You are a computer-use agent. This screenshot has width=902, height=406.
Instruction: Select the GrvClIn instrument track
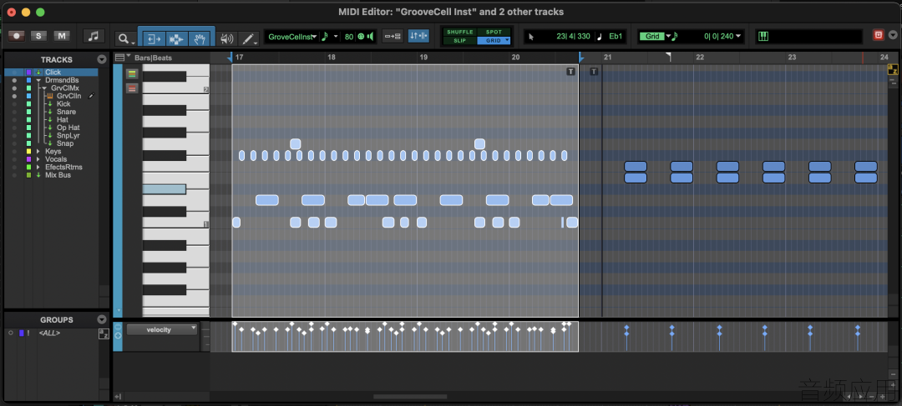click(68, 96)
